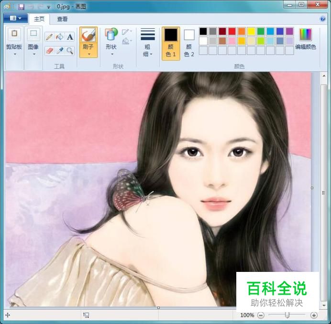Open Edit colors rainbow icon
331x324 pixels.
coord(306,34)
